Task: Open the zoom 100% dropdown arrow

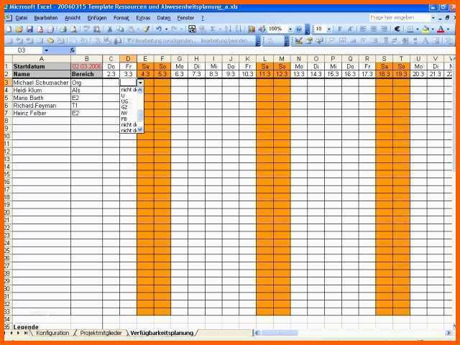Action: (x=290, y=29)
